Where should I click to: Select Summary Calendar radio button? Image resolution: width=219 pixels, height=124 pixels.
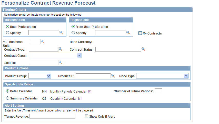click(7, 98)
